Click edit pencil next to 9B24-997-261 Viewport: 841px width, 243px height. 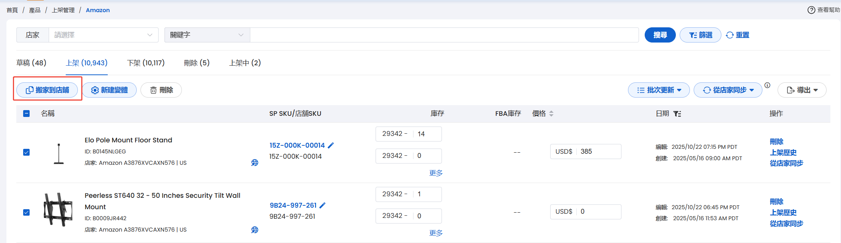tap(322, 205)
